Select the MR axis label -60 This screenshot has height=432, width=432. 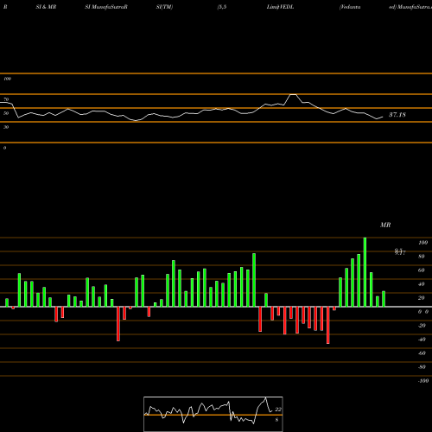click(422, 353)
